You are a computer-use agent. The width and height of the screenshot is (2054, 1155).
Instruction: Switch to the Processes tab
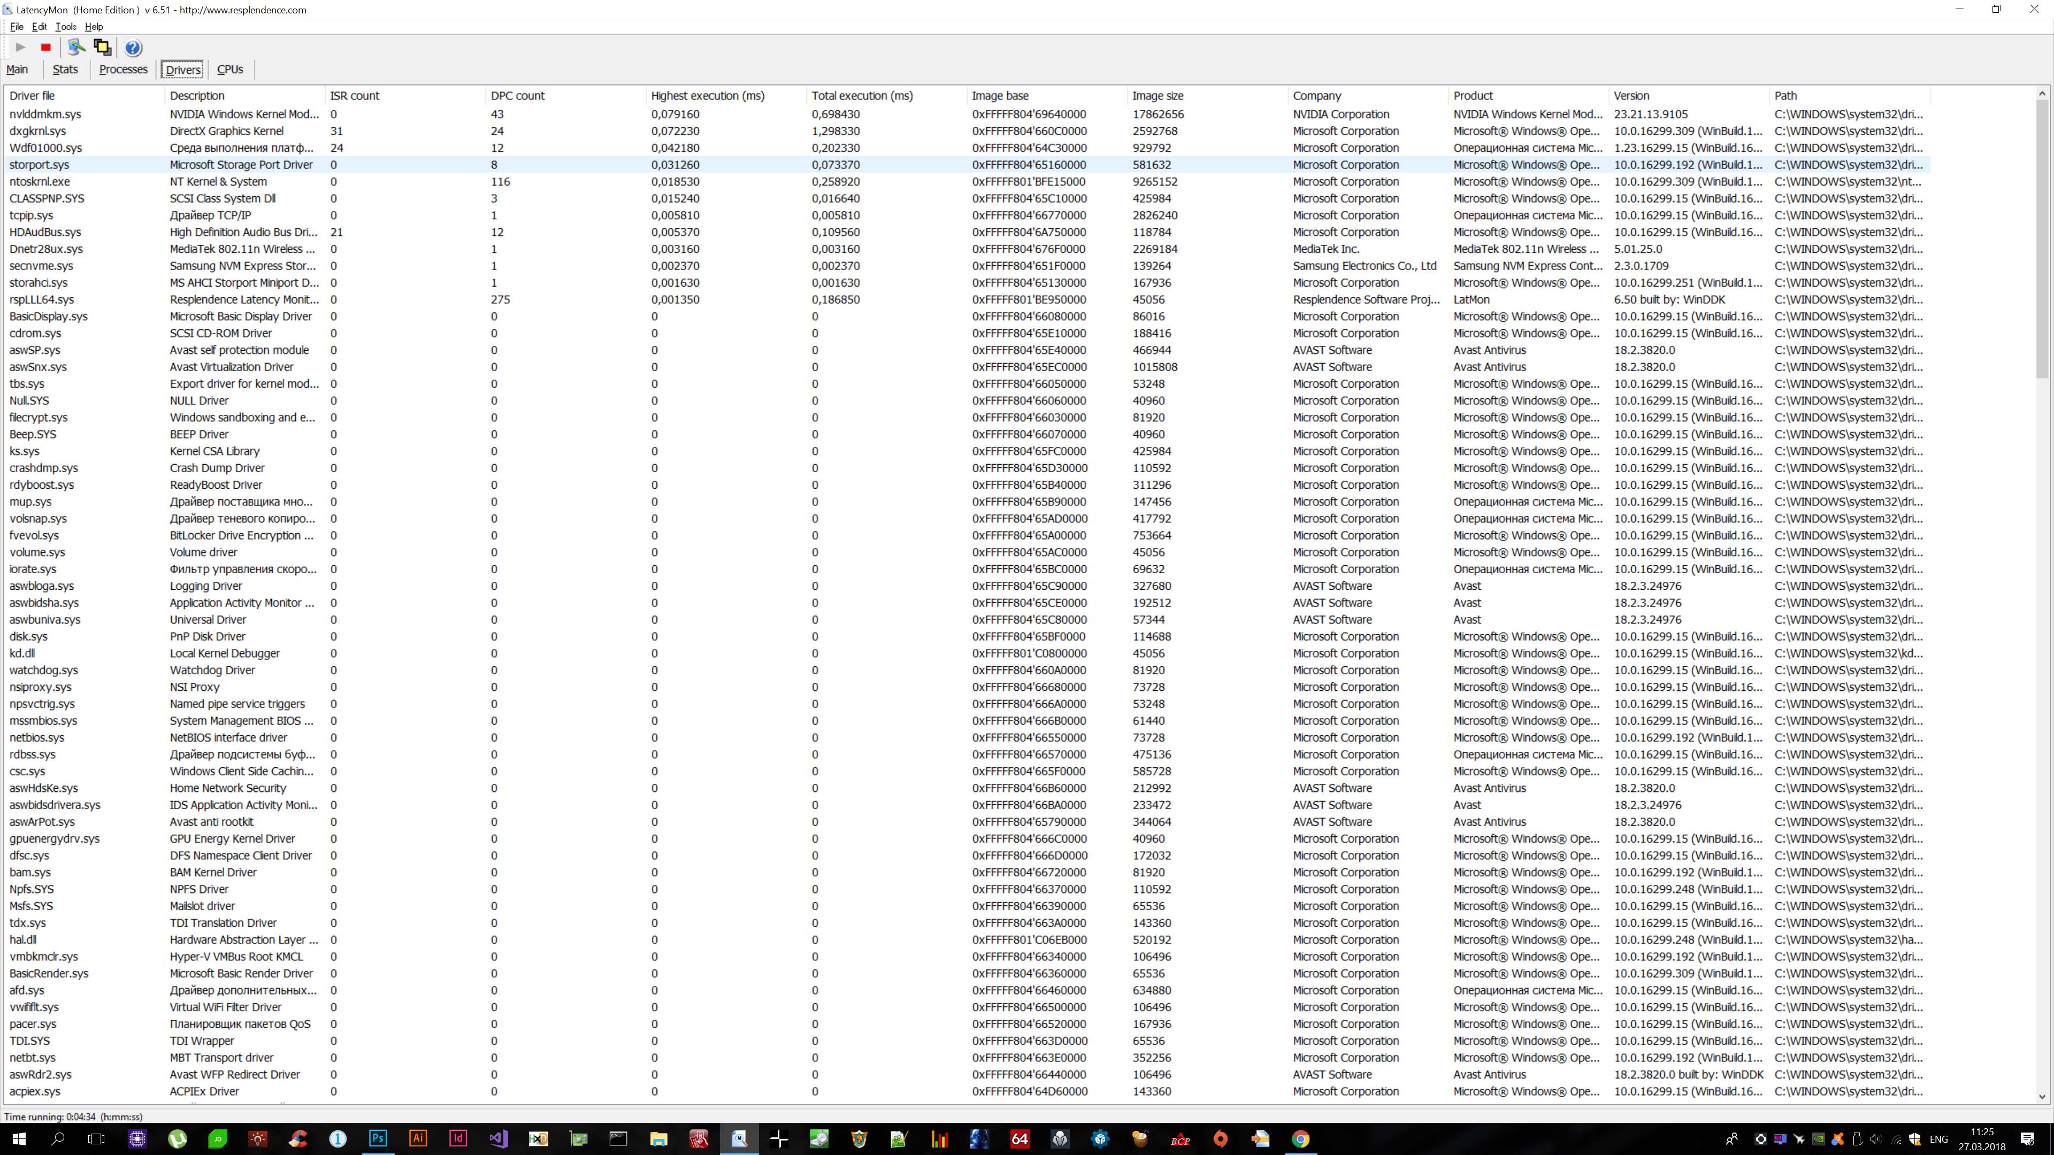[123, 70]
